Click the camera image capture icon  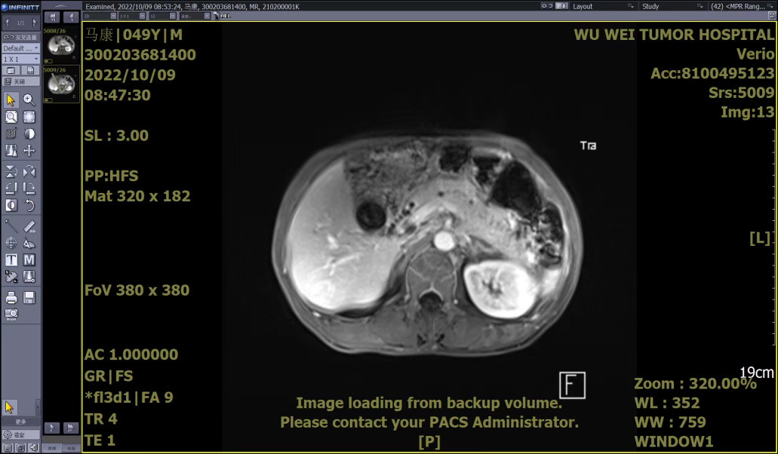tap(11, 314)
